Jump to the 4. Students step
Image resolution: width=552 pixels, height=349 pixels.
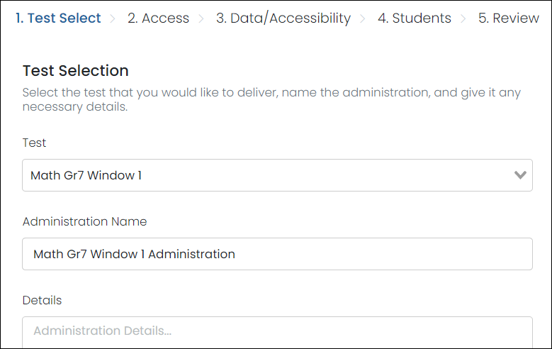coord(414,18)
